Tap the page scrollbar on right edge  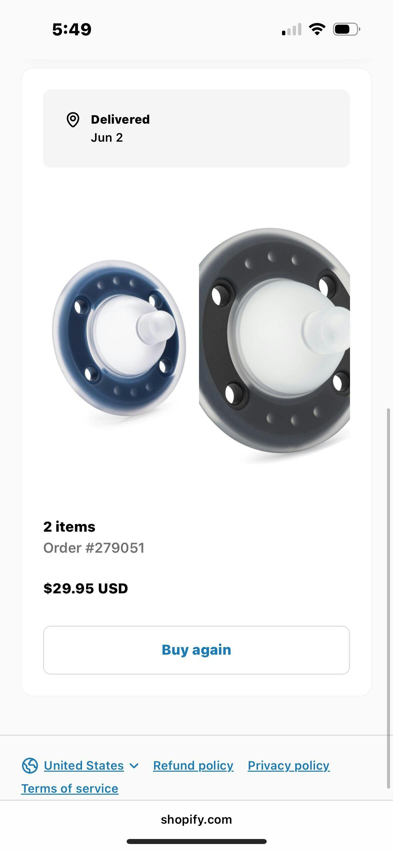click(388, 598)
